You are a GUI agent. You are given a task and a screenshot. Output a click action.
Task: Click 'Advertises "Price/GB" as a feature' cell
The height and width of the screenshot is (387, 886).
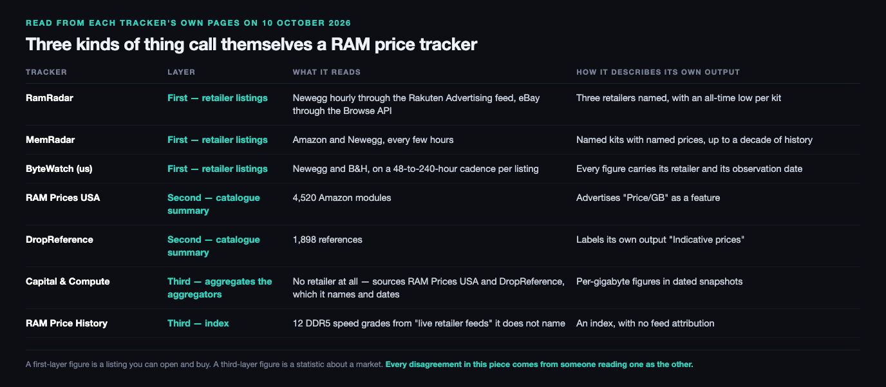[x=648, y=198]
